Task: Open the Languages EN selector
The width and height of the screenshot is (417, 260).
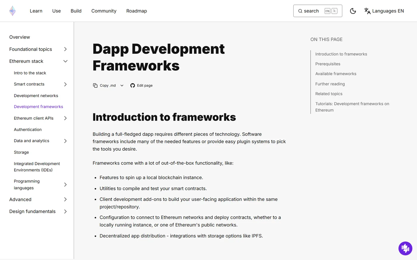Action: [x=384, y=11]
